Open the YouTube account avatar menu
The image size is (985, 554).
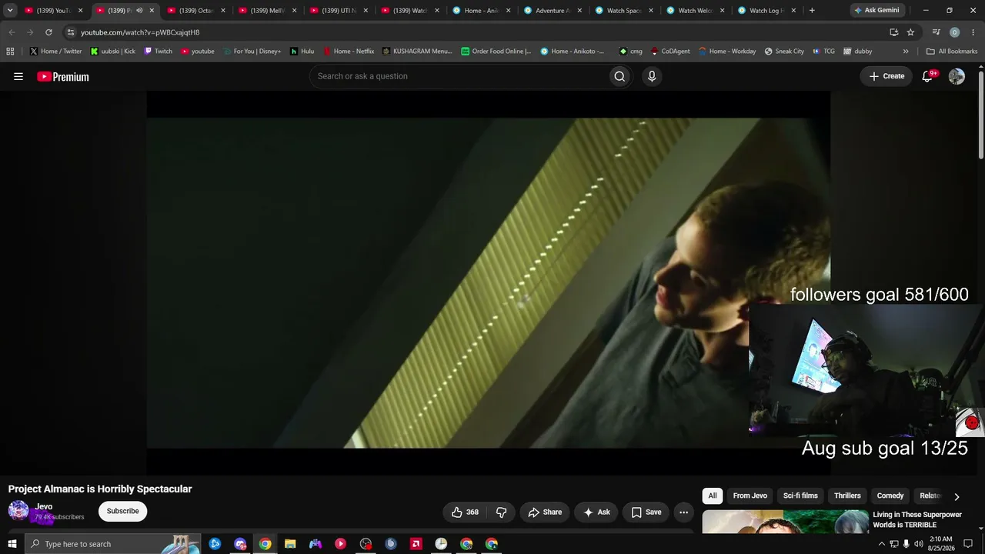(x=957, y=76)
